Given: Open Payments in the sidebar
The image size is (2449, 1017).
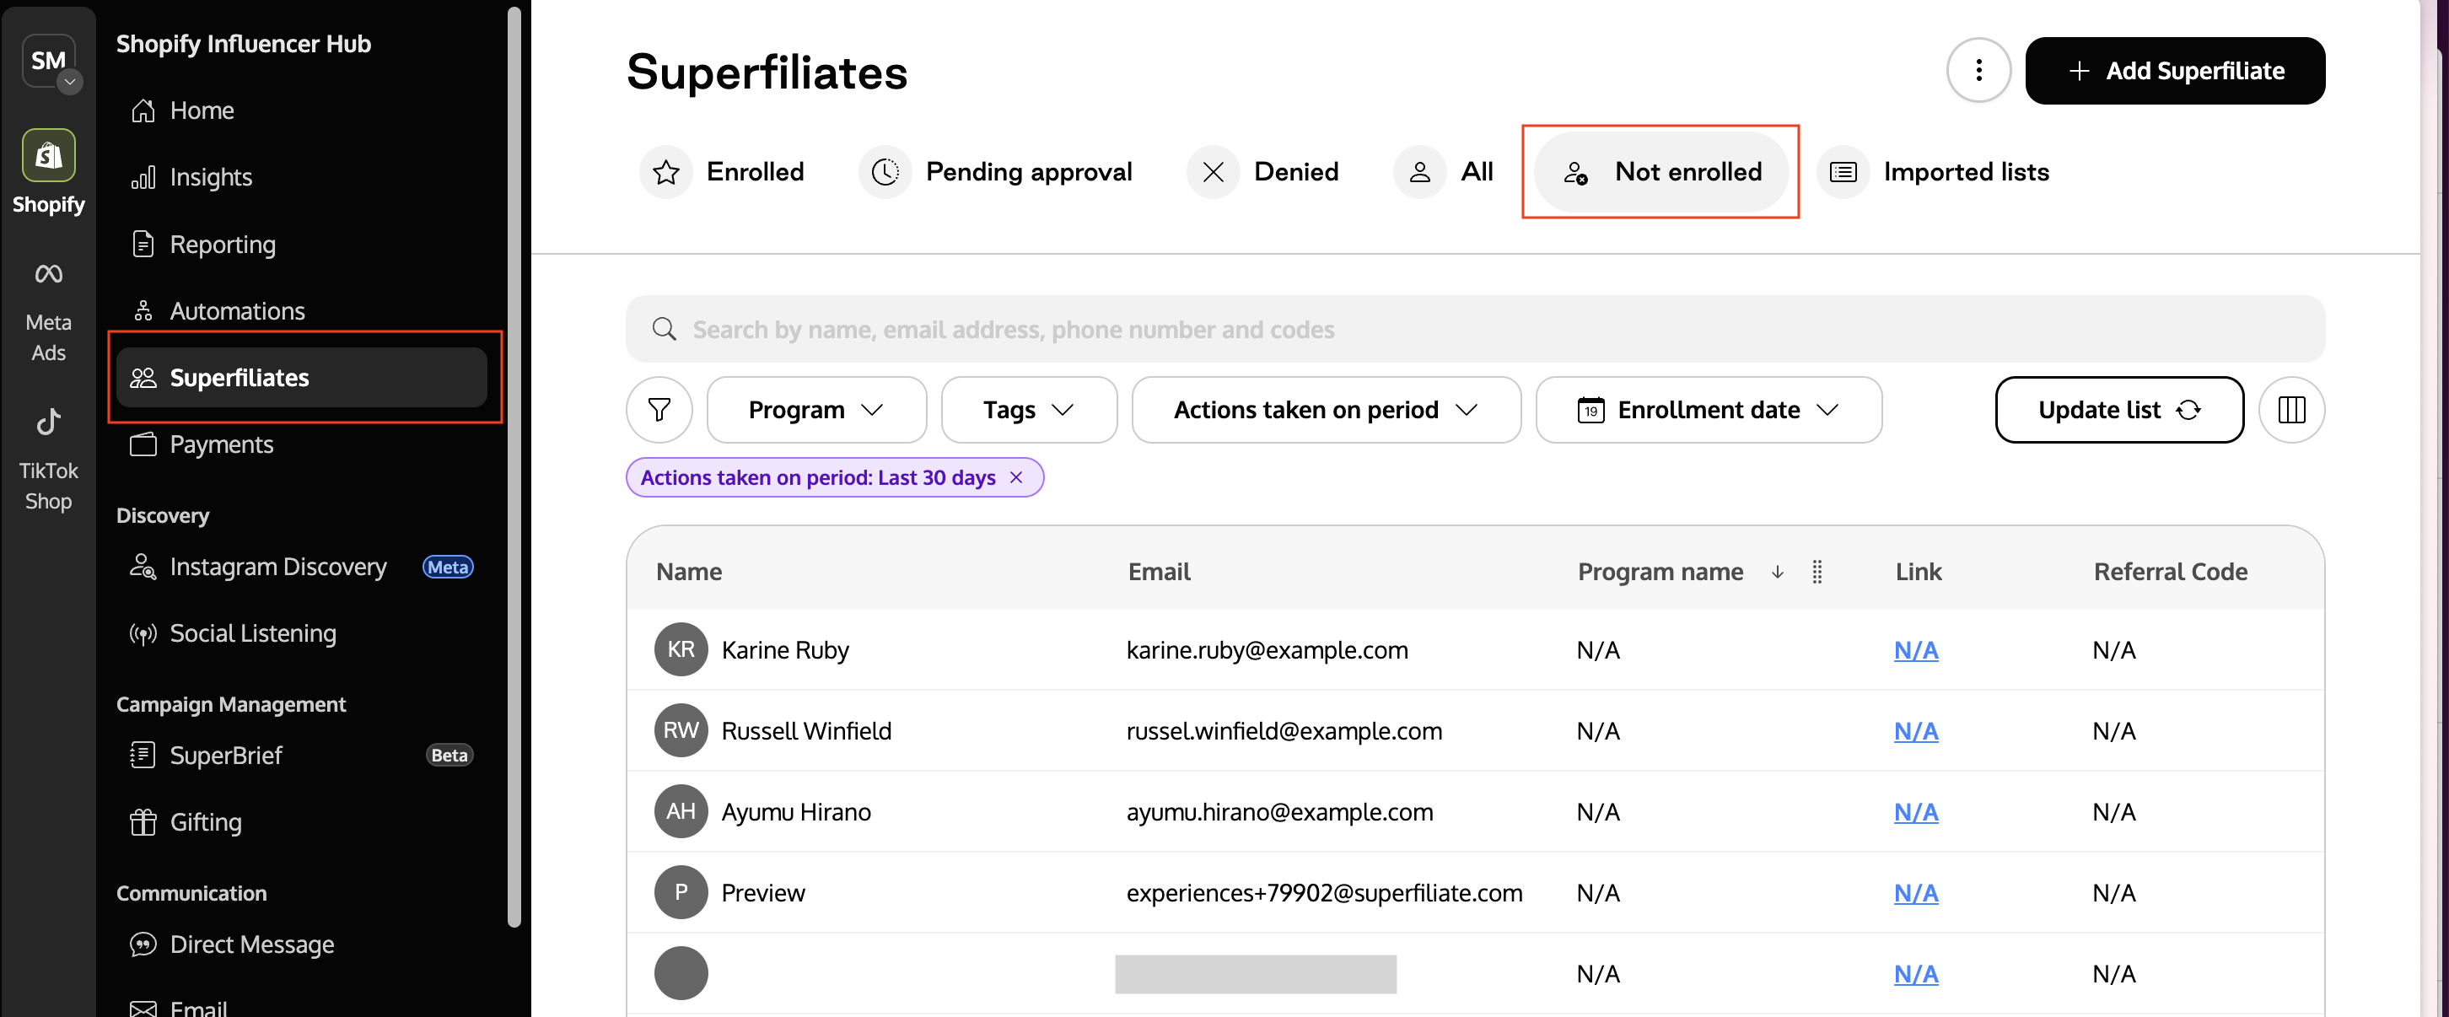Looking at the screenshot, I should (x=301, y=444).
